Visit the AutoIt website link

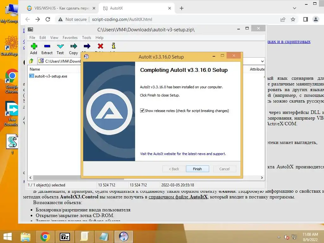point(183,154)
